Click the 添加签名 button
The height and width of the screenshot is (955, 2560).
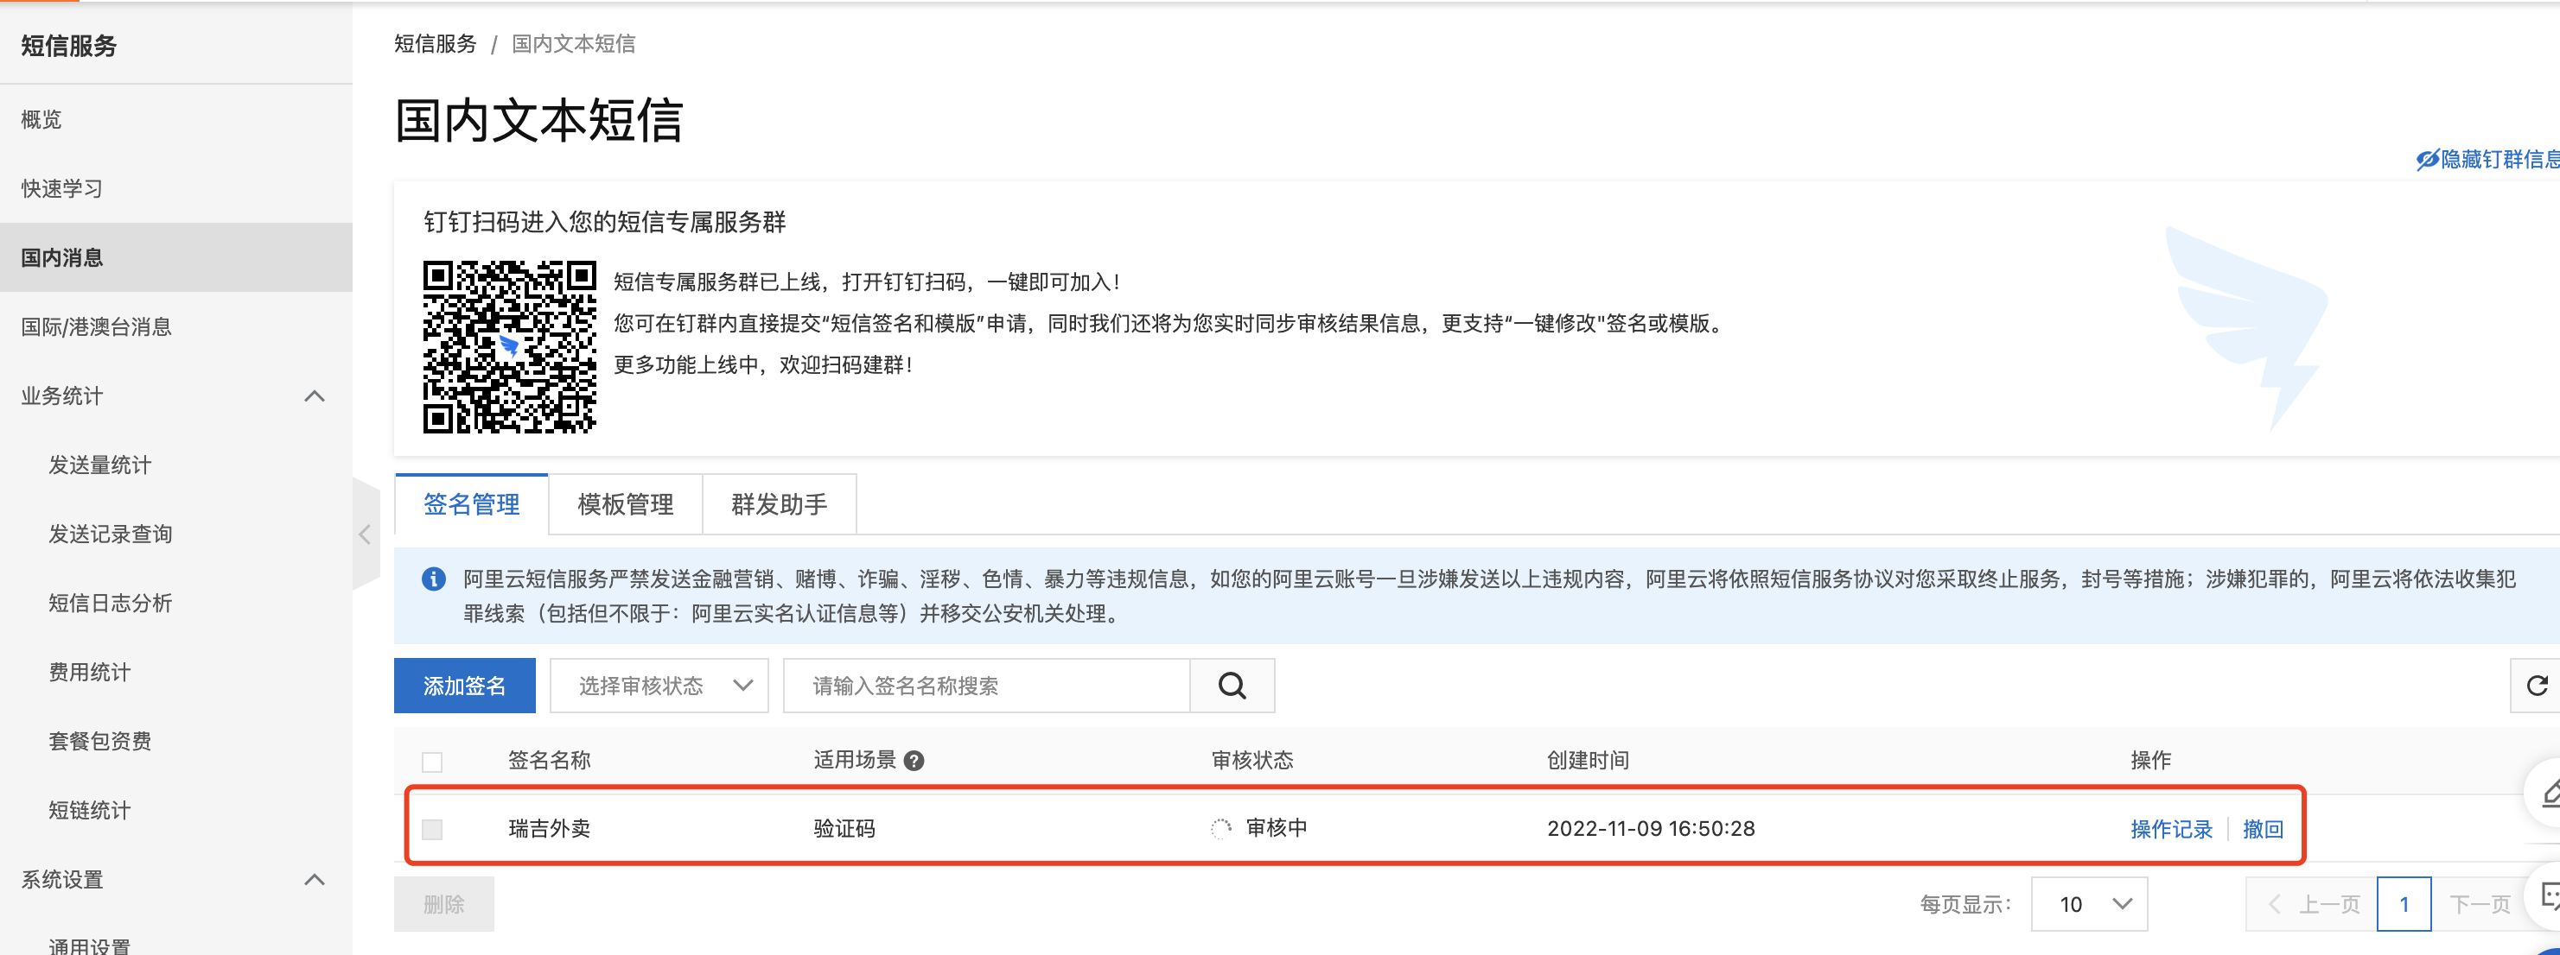[x=464, y=685]
